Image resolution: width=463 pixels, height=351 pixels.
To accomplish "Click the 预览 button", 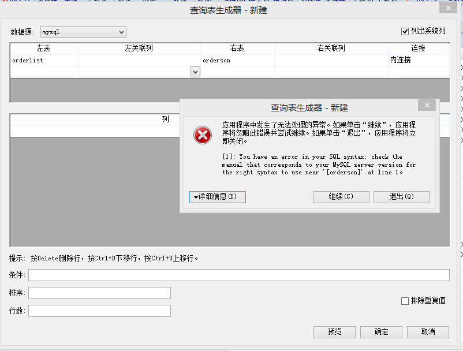I will point(334,332).
